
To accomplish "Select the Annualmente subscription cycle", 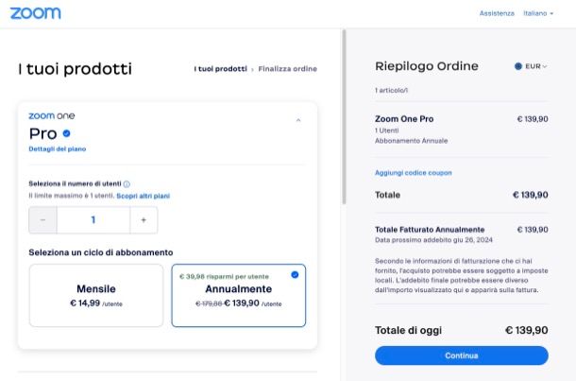I will point(238,295).
